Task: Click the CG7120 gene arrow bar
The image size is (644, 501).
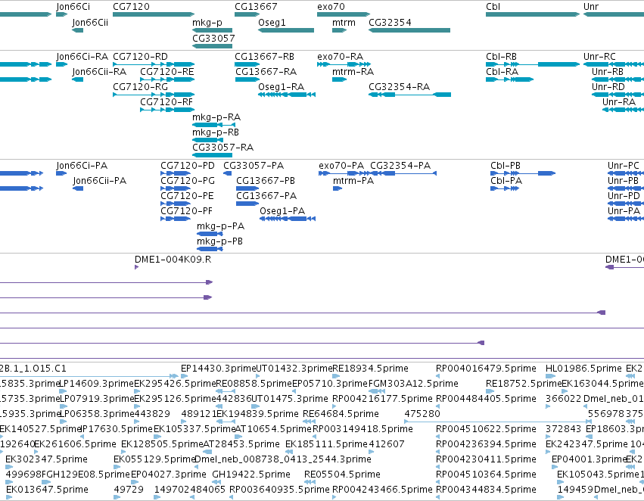Action: [x=154, y=14]
